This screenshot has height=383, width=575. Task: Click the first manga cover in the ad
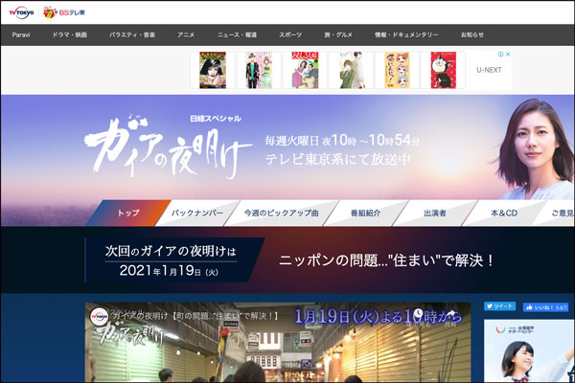click(x=213, y=70)
